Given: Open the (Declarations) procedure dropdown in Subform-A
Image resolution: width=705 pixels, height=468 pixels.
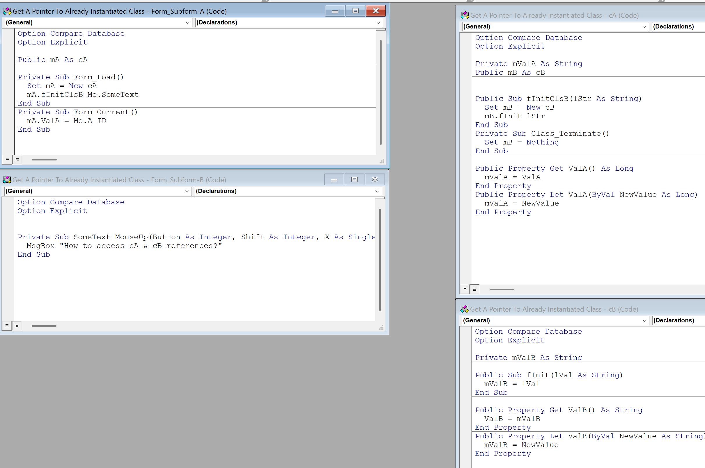Looking at the screenshot, I should coord(378,23).
